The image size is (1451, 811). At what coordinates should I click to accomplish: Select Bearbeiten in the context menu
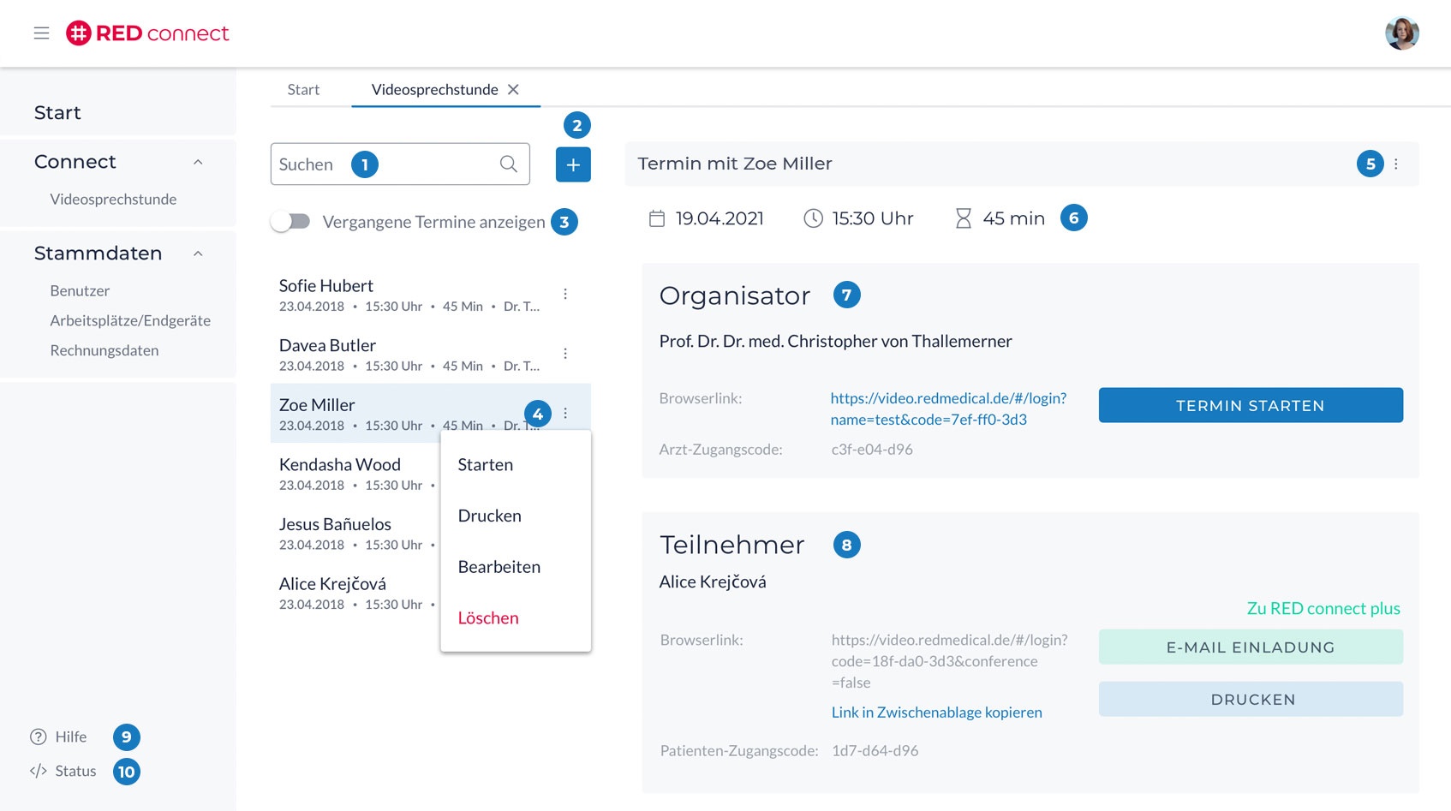(x=499, y=567)
